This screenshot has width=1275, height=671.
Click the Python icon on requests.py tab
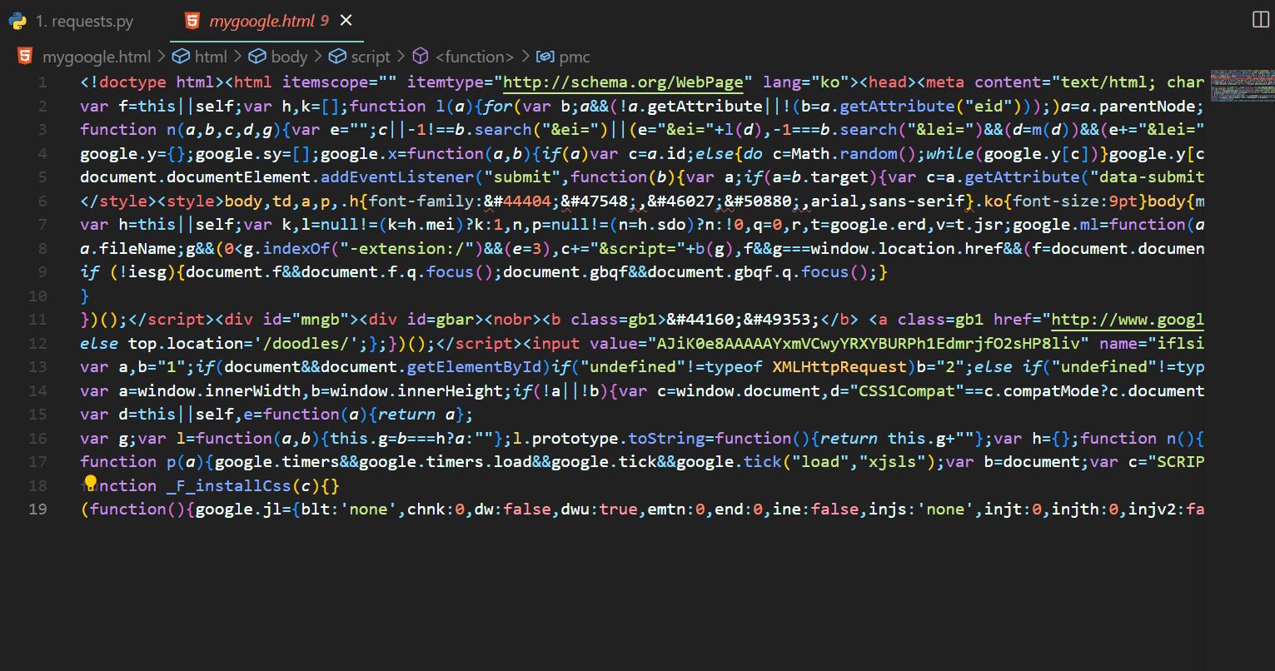click(x=17, y=22)
